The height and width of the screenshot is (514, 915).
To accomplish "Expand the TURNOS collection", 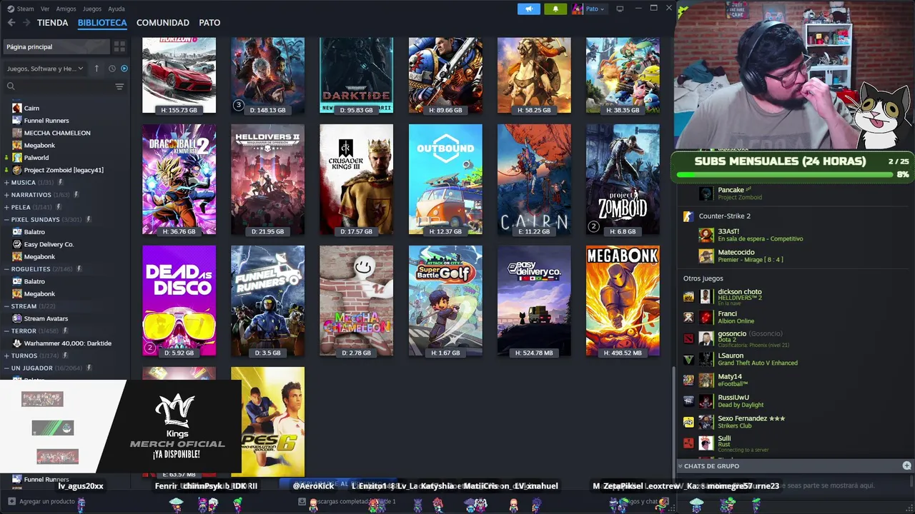I will (x=6, y=356).
